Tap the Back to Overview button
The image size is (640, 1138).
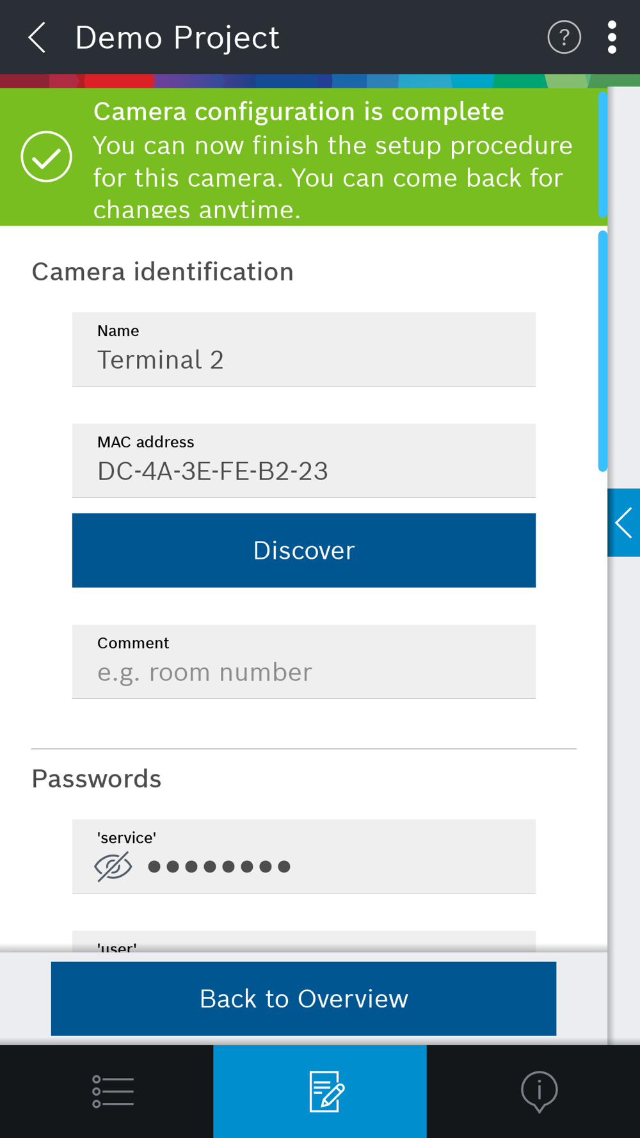click(x=303, y=998)
